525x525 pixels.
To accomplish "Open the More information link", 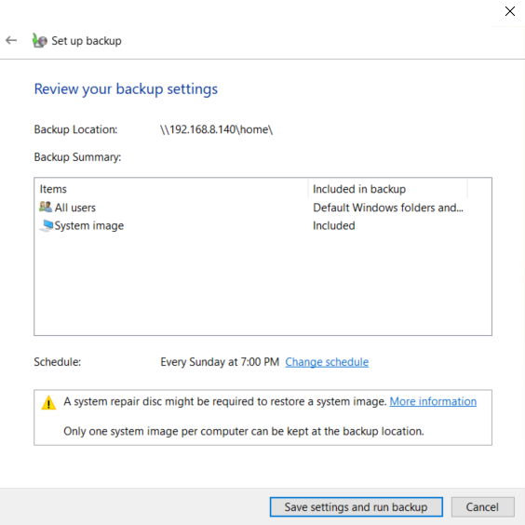I will [x=433, y=401].
